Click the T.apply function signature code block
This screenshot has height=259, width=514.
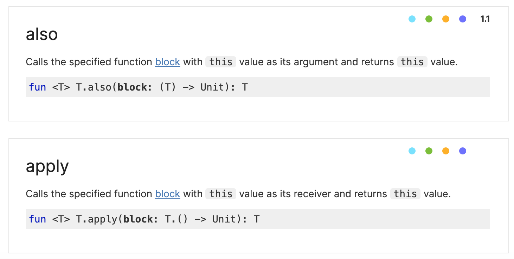258,219
